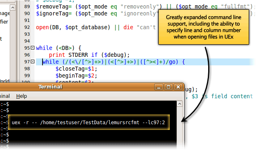The image size is (258, 151).
Task: Click the die keyword on line 92
Action: point(128,27)
